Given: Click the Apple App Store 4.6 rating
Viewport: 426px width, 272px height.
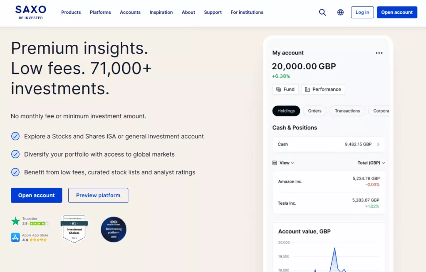Looking at the screenshot, I should [35, 240].
